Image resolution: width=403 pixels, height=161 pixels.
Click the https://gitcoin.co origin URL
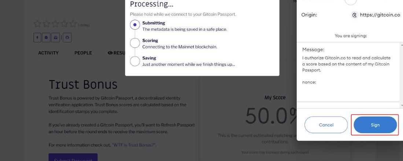380,15
